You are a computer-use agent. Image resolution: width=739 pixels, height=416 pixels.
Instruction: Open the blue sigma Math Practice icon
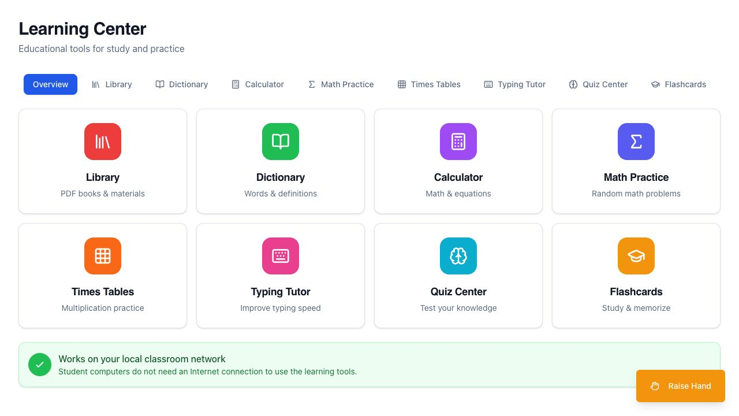pos(636,142)
